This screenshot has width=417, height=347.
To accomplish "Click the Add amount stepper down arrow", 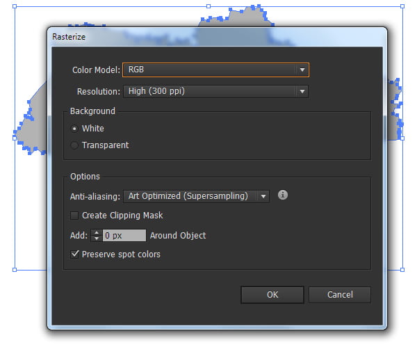I will (x=97, y=239).
